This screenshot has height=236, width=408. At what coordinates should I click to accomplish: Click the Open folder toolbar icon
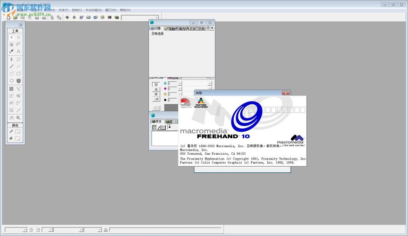coord(16,17)
